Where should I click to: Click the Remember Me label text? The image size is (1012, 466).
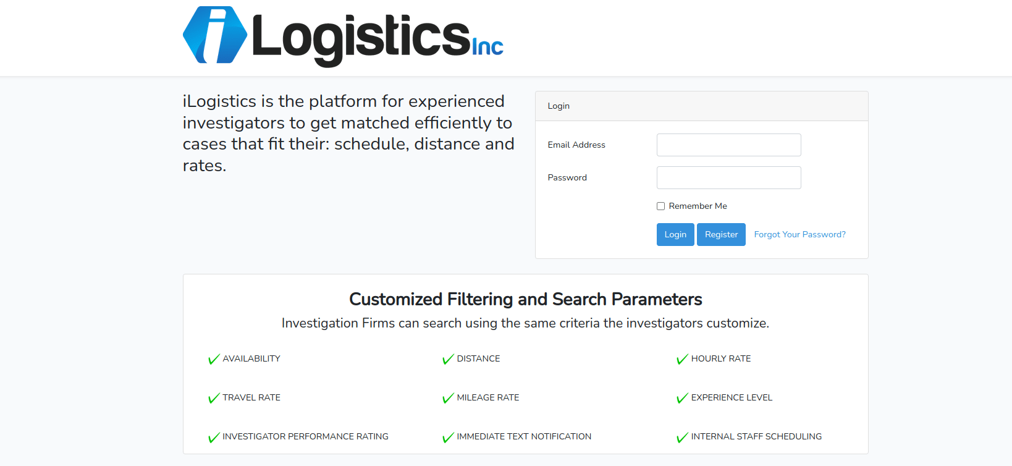coord(698,206)
